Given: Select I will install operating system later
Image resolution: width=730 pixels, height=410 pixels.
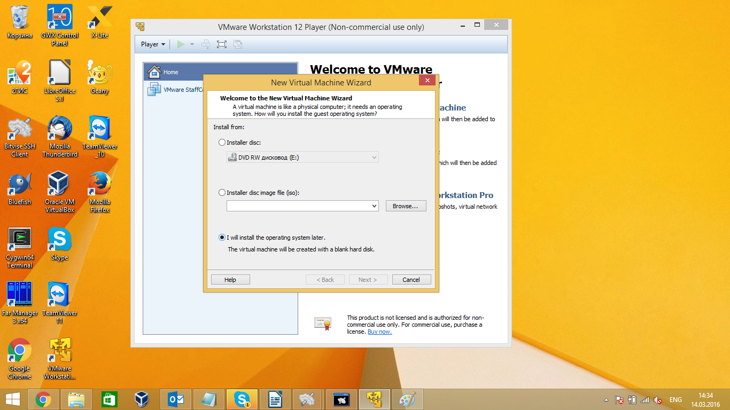Looking at the screenshot, I should (x=222, y=238).
